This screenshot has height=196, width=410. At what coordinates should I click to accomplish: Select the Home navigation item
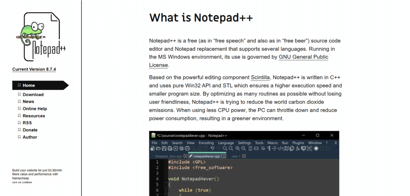[x=40, y=85]
